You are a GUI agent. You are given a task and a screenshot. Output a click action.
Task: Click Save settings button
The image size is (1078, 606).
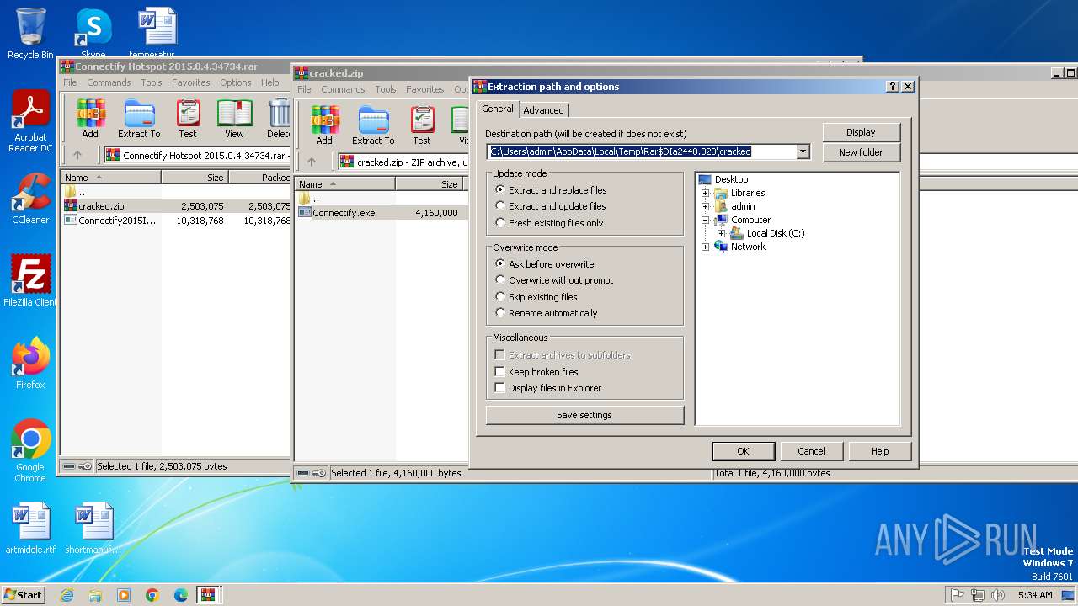click(584, 415)
